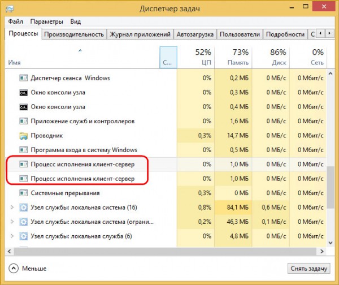Click the vertical scrollbar up arrow
This screenshot has width=339, height=285.
tap(331, 74)
